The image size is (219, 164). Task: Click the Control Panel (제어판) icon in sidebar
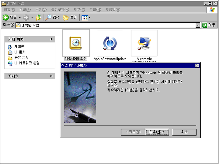pos(10,47)
